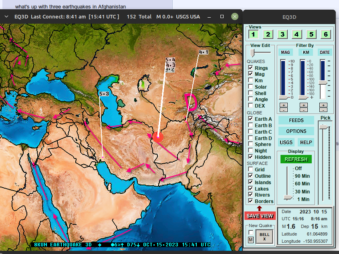Click the '30 Min' refresh interval label
339x254 pixels.
(x=302, y=191)
